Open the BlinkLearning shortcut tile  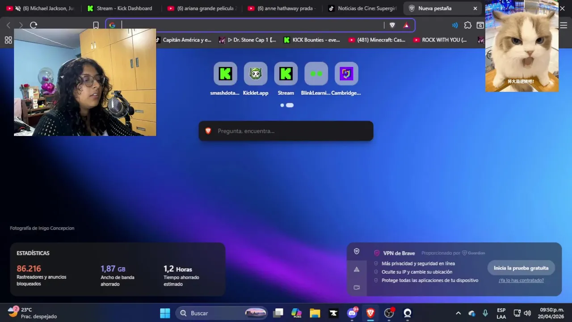point(316,74)
